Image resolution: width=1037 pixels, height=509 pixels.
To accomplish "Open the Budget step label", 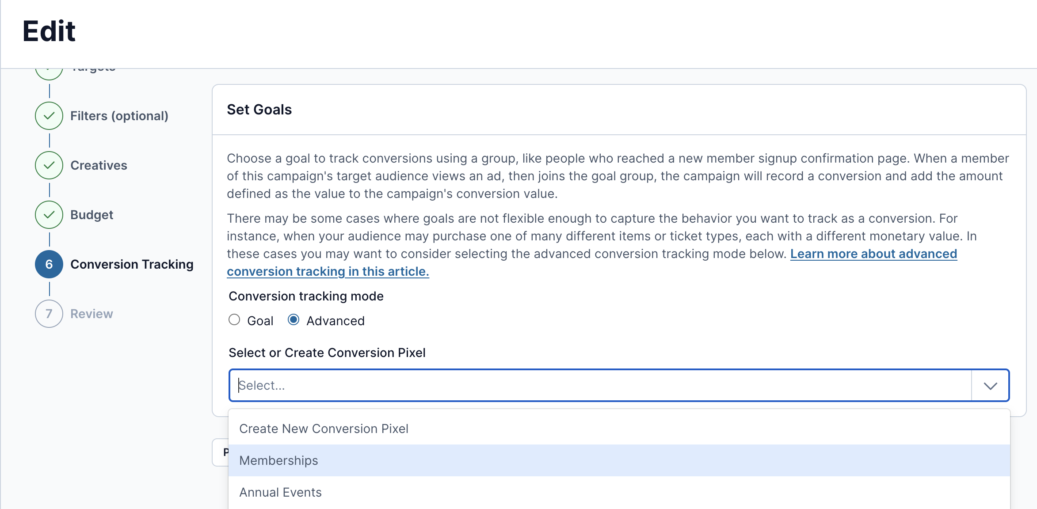I will pyautogui.click(x=91, y=215).
